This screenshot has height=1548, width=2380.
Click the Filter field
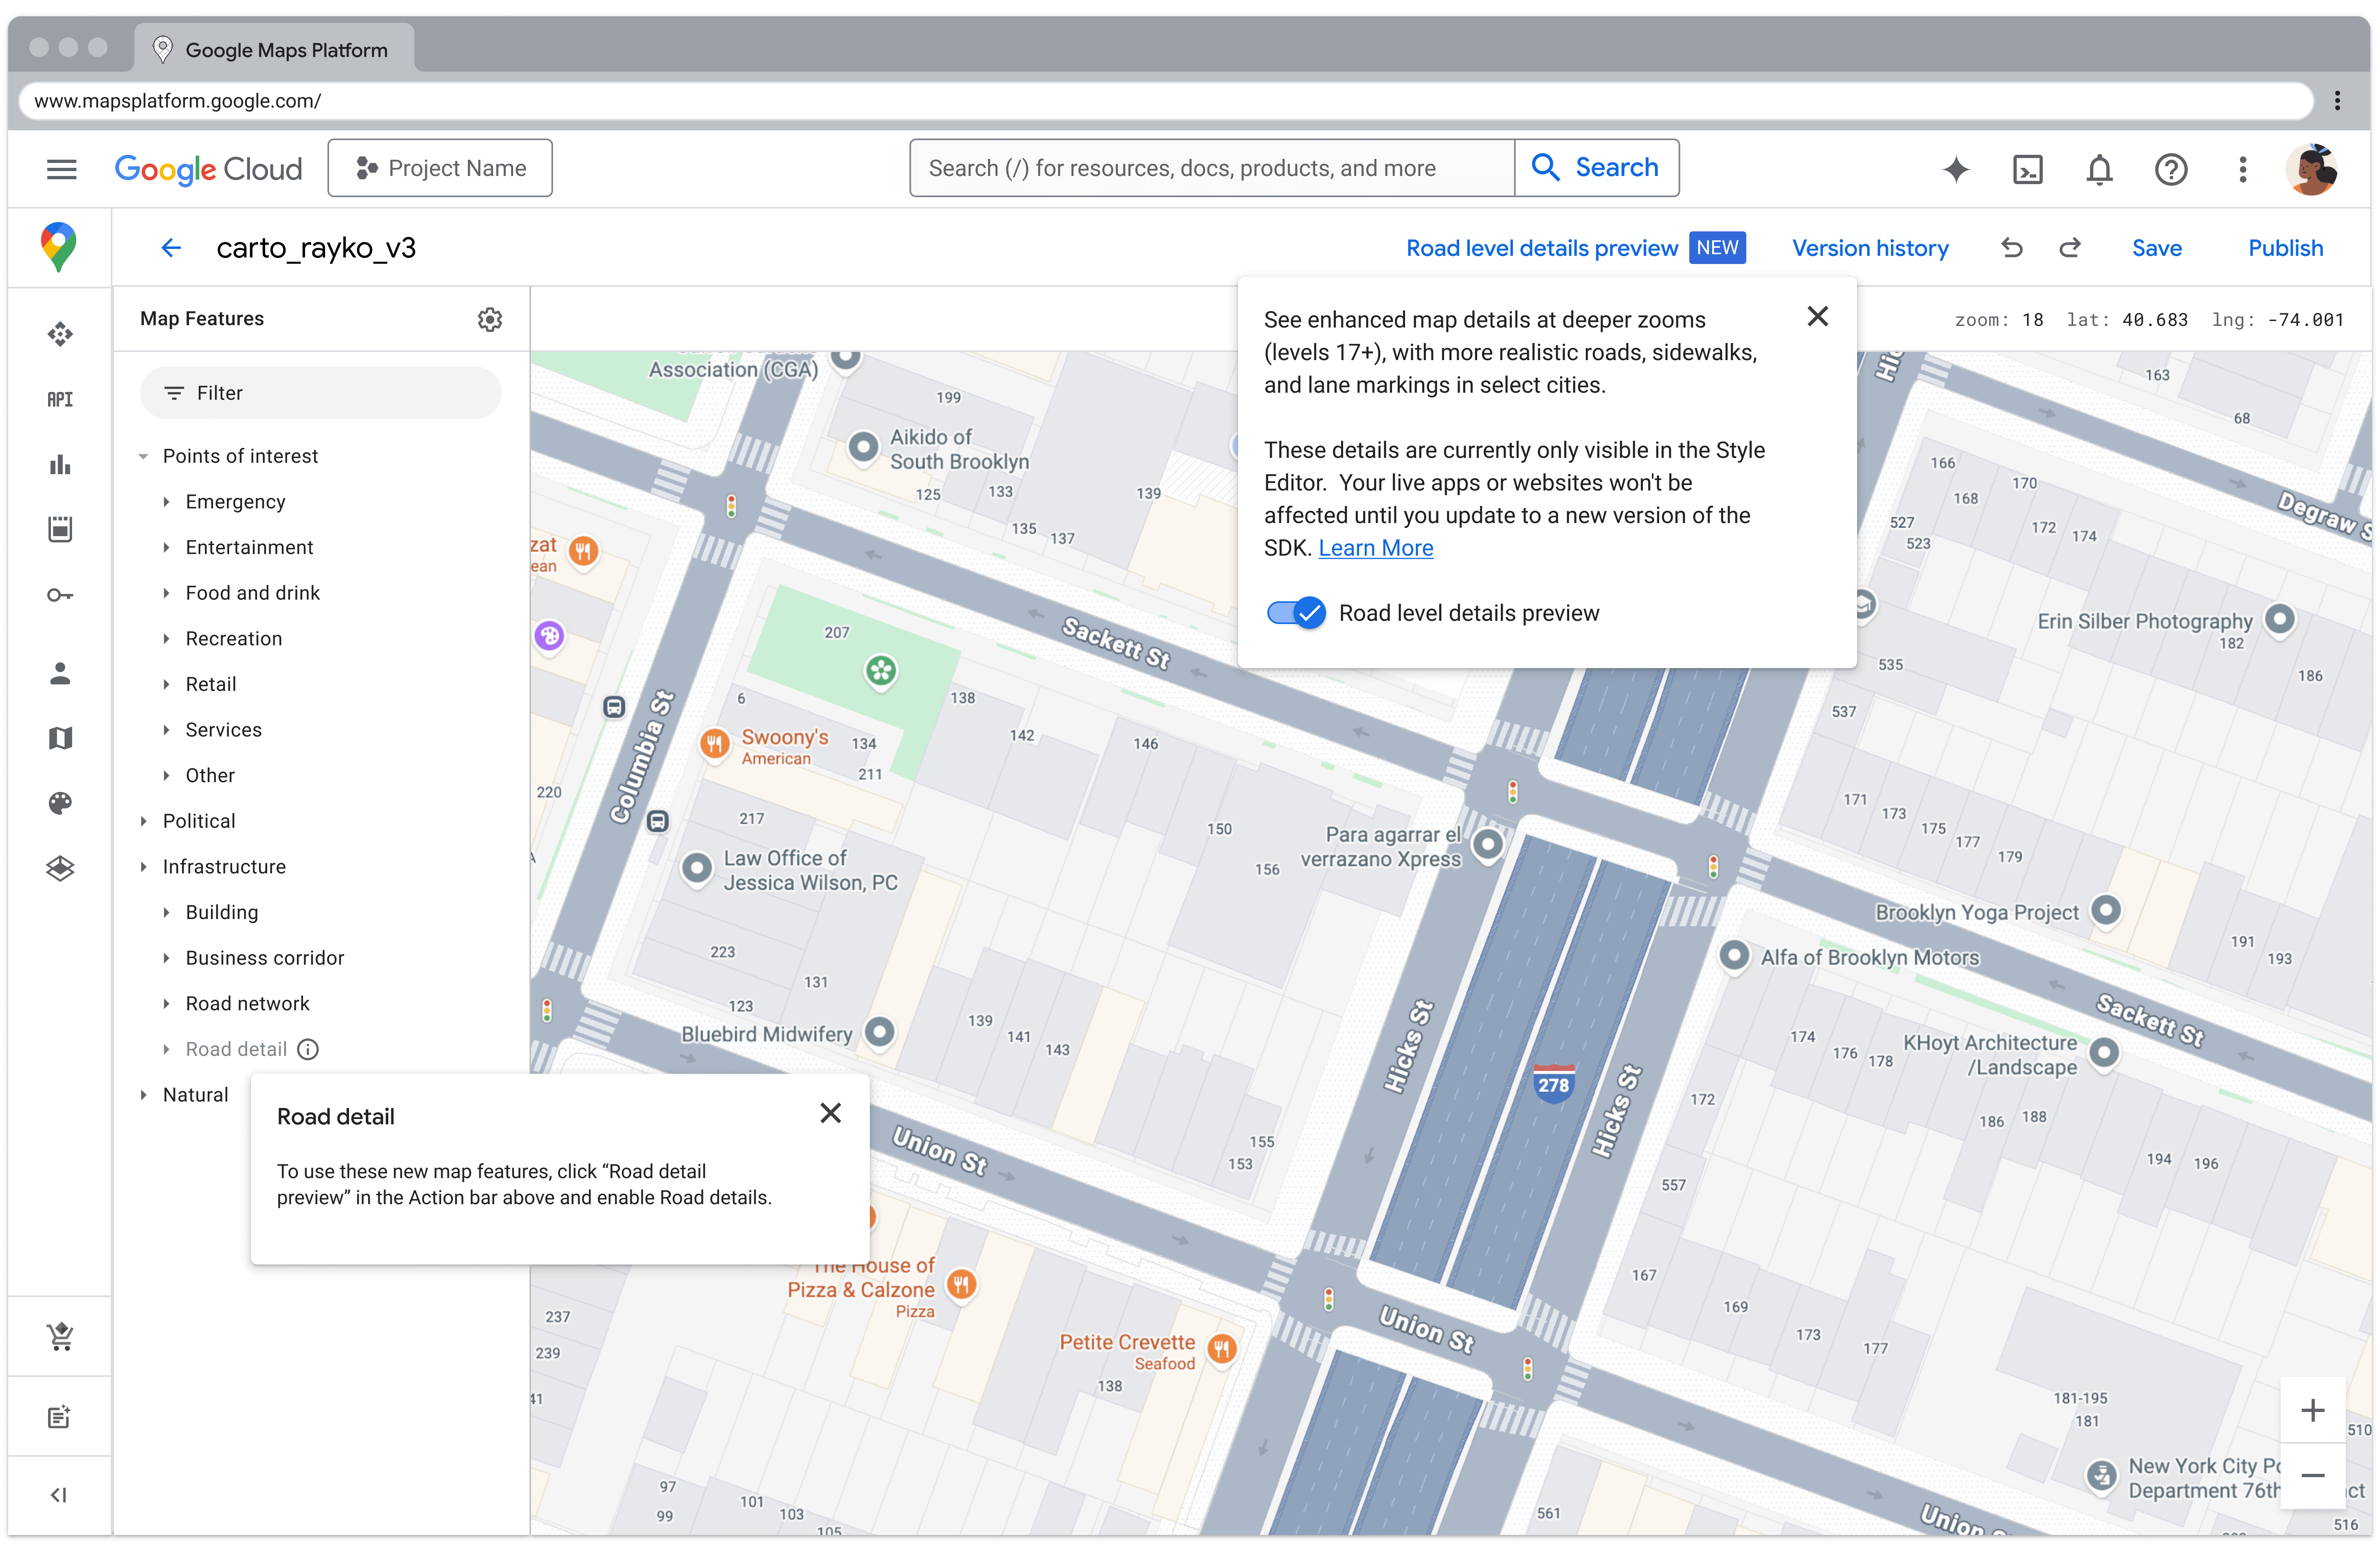320,393
